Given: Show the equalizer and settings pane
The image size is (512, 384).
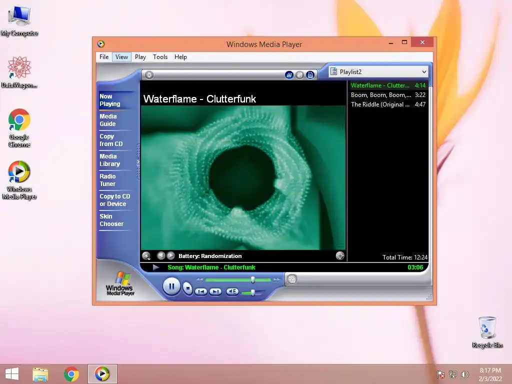Looking at the screenshot, I should coord(299,75).
